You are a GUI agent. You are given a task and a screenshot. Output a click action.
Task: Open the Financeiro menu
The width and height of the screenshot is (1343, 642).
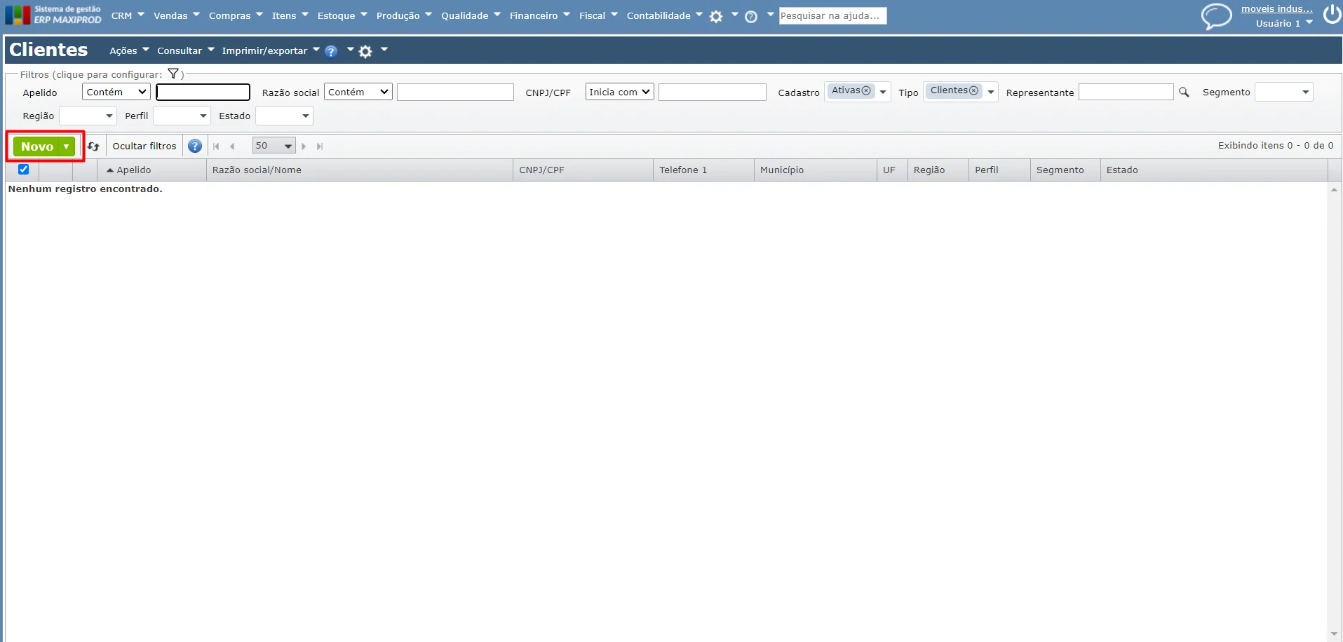point(540,15)
